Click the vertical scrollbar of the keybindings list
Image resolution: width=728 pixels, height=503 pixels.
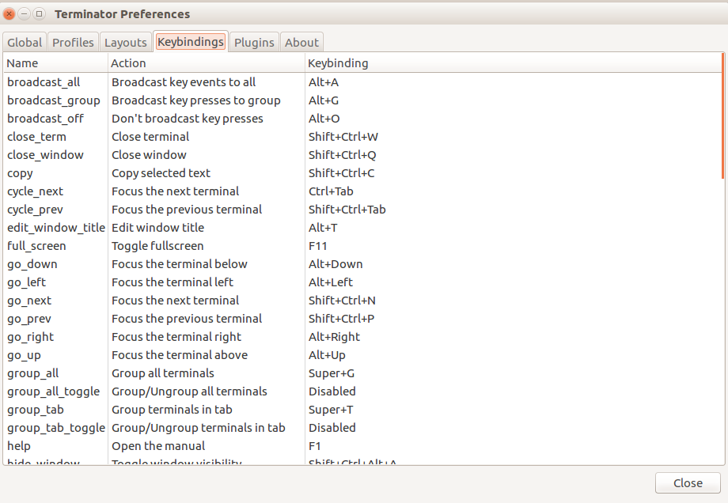723,116
